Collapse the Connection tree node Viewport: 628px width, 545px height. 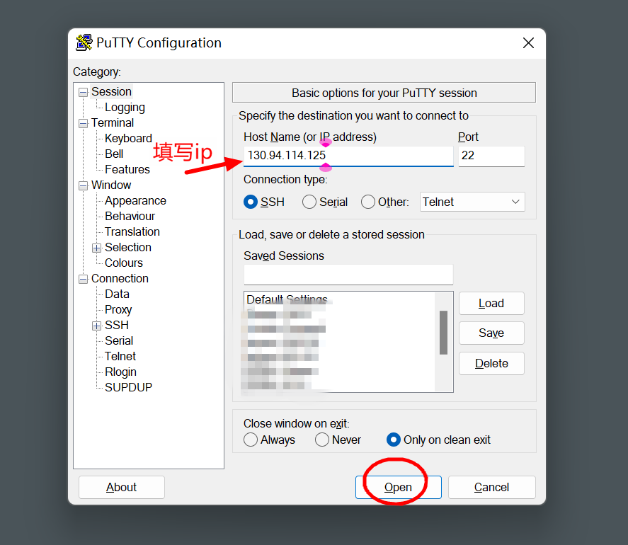(84, 279)
